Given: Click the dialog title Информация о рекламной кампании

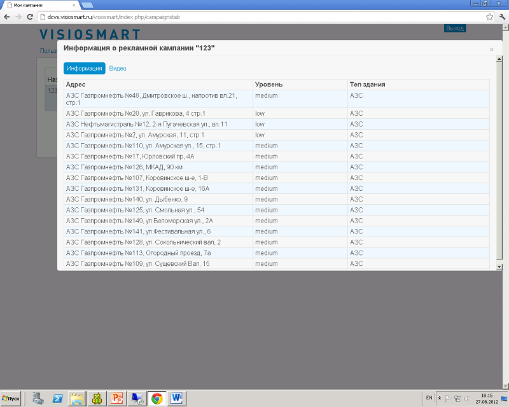Looking at the screenshot, I should (x=139, y=48).
